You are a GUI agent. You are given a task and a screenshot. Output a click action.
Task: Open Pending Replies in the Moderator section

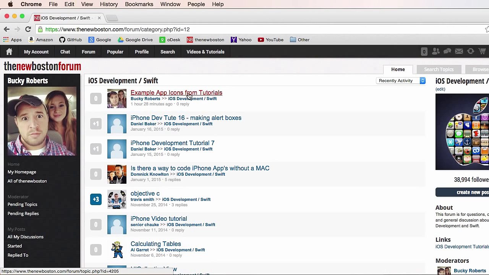23,214
